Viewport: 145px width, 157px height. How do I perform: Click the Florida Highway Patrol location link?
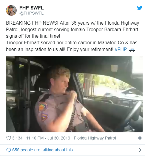tap(95, 138)
